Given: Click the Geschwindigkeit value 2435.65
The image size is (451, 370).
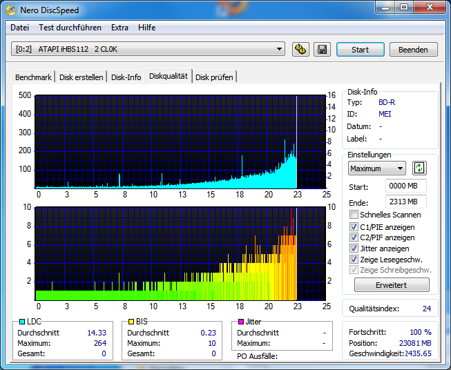Looking at the screenshot, I should pyautogui.click(x=419, y=353).
